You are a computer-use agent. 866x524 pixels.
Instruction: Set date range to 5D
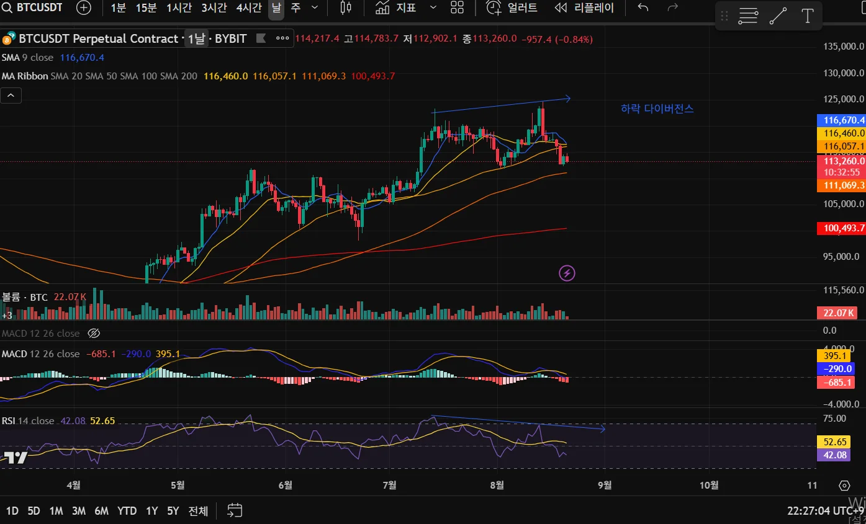click(x=34, y=511)
